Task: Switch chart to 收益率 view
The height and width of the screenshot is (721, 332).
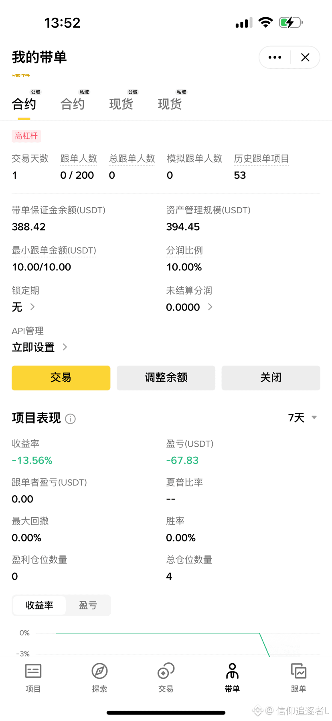Action: (x=39, y=605)
